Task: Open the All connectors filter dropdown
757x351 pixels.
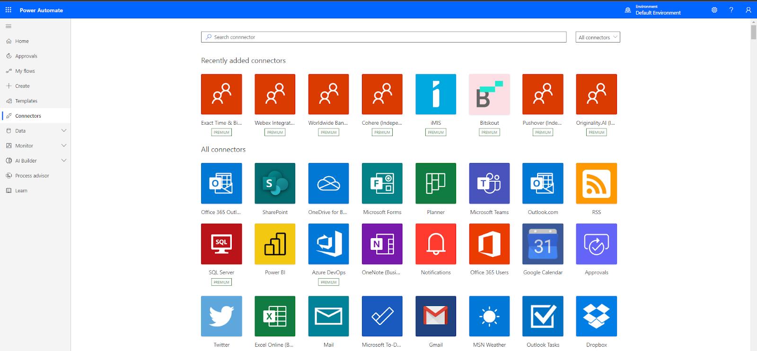Action: pos(598,37)
